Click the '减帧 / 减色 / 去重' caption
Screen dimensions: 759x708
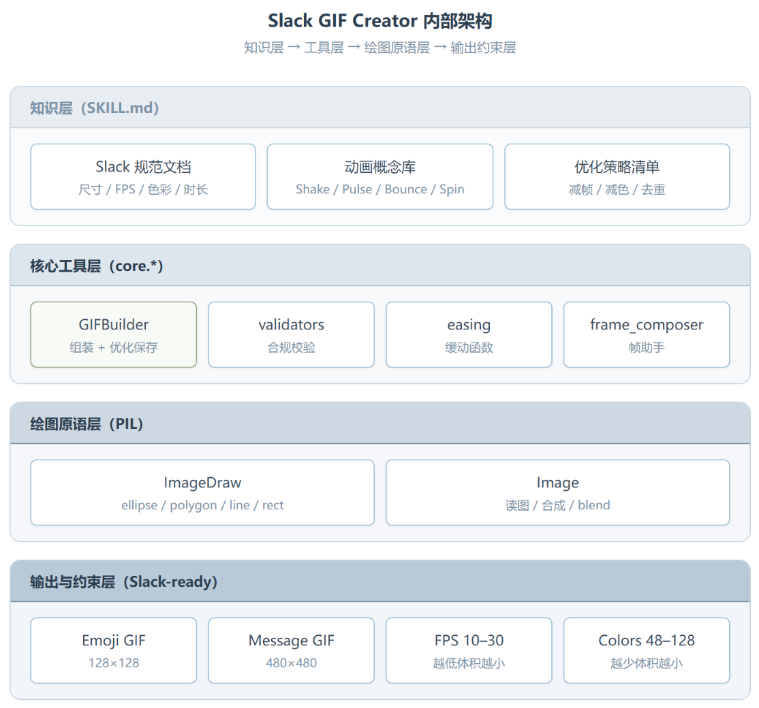tap(617, 189)
